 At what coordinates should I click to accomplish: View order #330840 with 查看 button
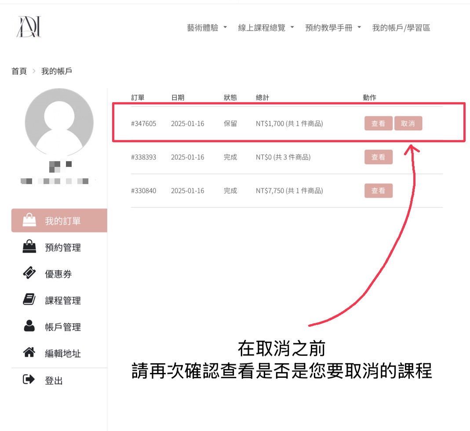click(x=378, y=191)
